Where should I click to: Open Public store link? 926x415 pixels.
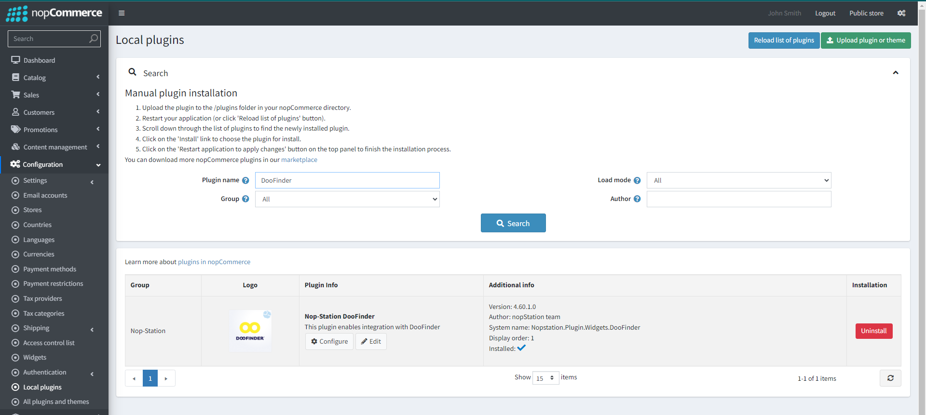coord(866,13)
